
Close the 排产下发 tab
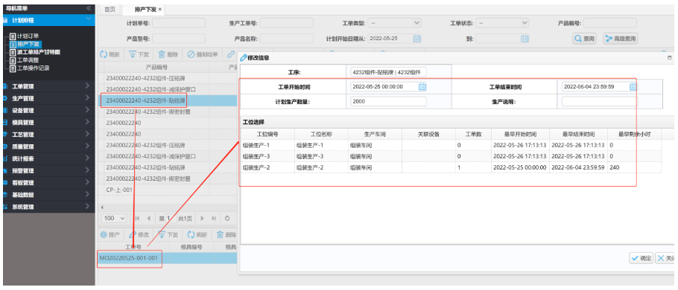(160, 9)
